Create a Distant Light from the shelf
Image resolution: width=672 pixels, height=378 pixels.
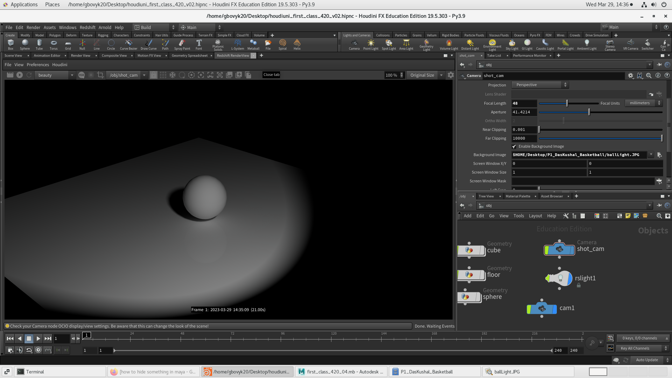pos(470,44)
